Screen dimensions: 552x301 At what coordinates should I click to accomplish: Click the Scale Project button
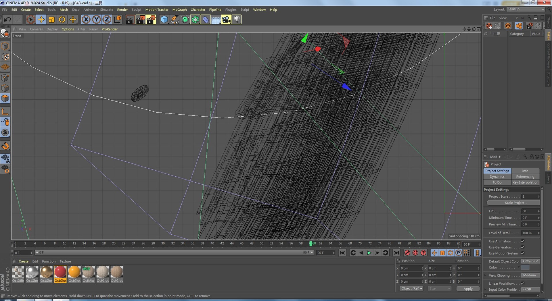pyautogui.click(x=513, y=203)
